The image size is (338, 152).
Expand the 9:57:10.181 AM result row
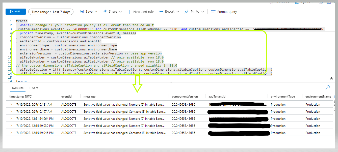pos(11,105)
